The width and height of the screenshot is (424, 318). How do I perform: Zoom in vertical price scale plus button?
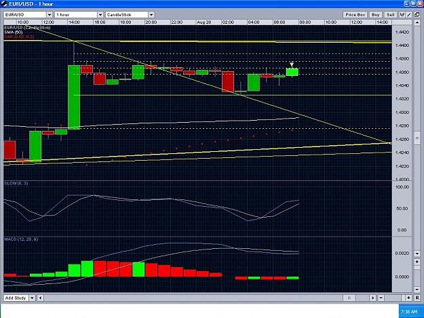(x=417, y=262)
